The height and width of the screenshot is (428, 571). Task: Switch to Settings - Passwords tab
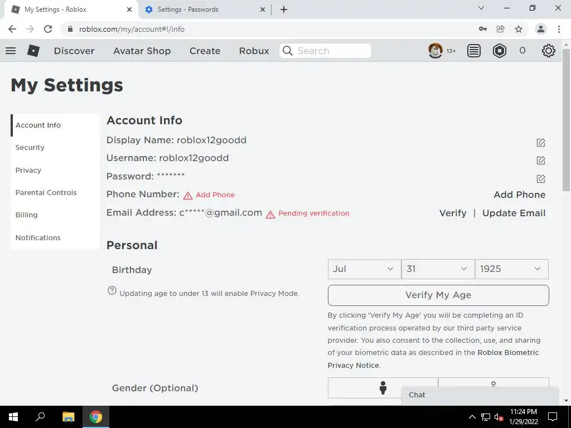pyautogui.click(x=204, y=9)
